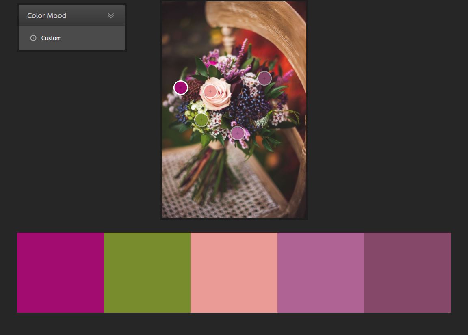
Task: Click the olive green palette swatch
Action: click(147, 272)
